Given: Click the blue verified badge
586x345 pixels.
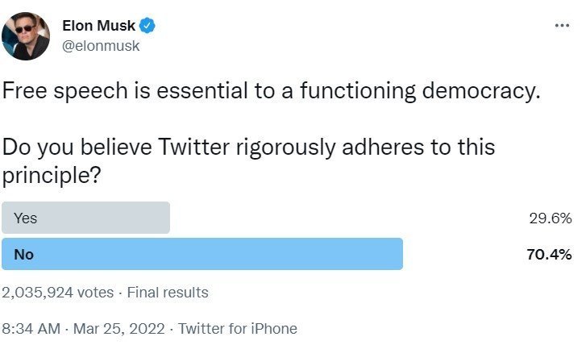Looking at the screenshot, I should coord(149,26).
